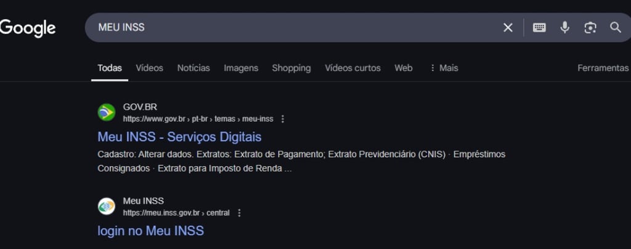
Task: Click the meu.inss.gov.br central URL
Action: [x=176, y=213]
